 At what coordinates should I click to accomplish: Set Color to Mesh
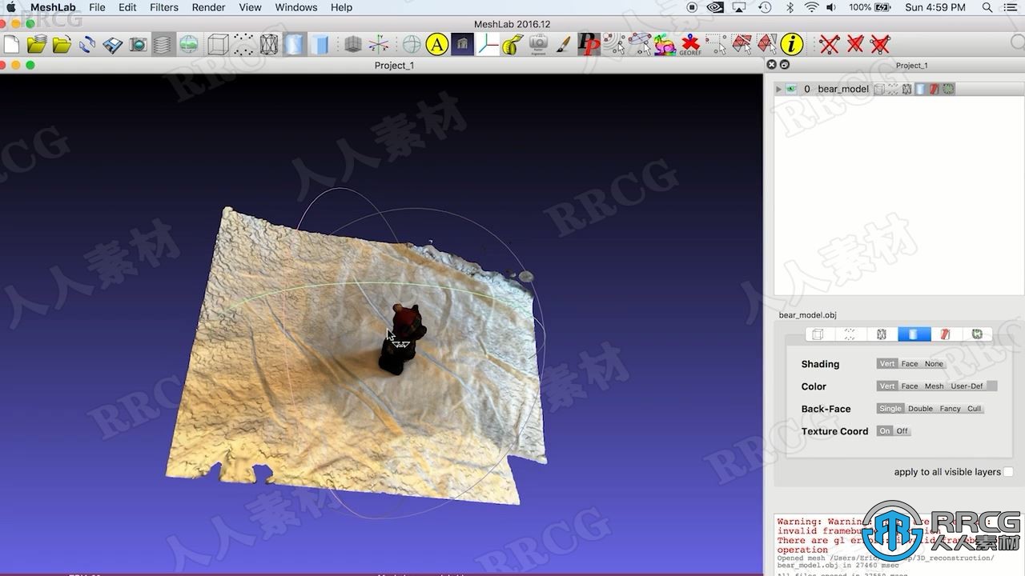935,386
